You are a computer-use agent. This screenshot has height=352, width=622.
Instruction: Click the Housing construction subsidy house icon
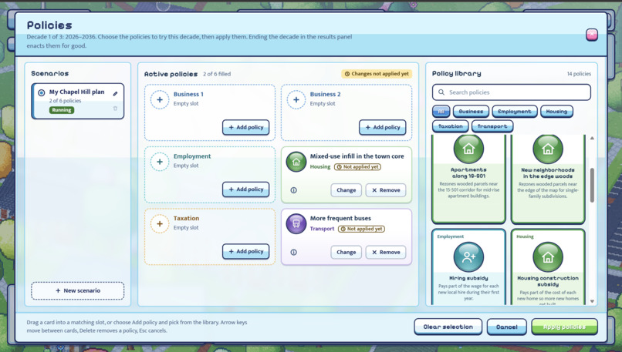click(548, 257)
